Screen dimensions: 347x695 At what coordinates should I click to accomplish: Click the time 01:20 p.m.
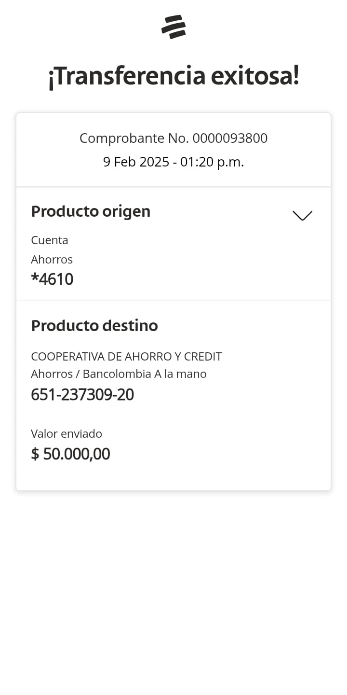pos(212,162)
